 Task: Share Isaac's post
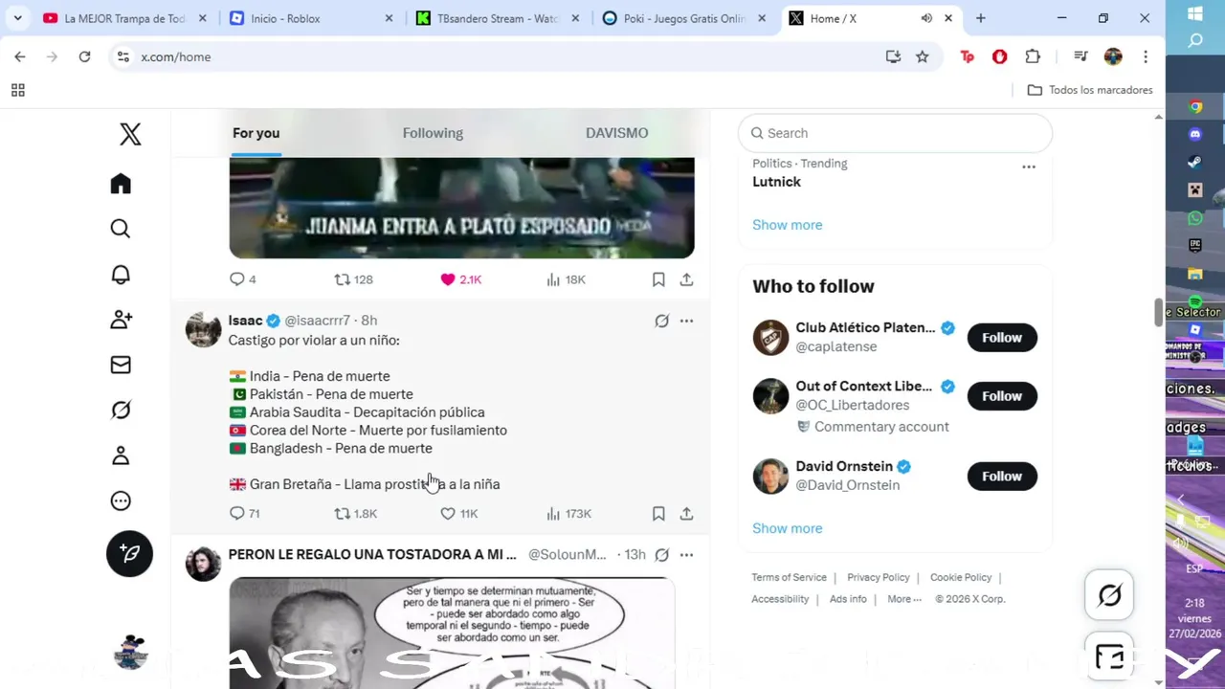686,514
